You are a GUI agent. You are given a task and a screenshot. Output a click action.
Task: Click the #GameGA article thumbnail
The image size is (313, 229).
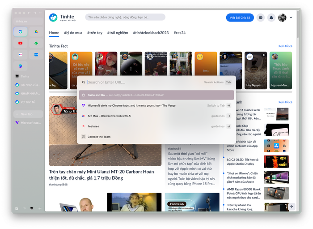192,202
